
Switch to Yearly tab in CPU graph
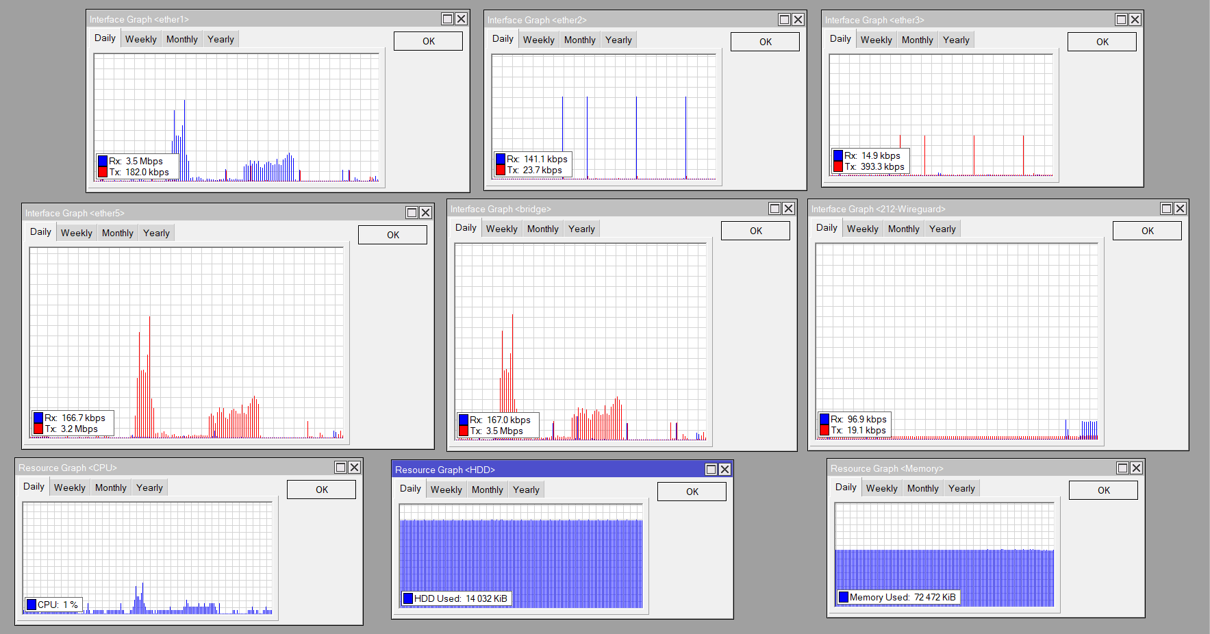(x=149, y=487)
